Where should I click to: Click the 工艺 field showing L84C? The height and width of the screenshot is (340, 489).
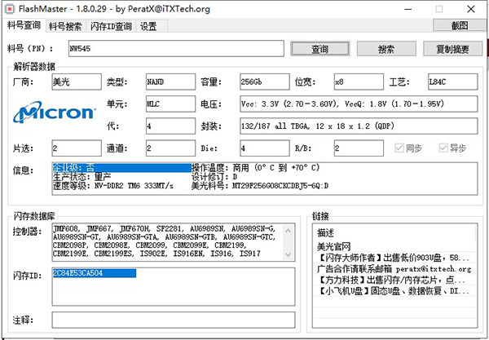pos(453,82)
